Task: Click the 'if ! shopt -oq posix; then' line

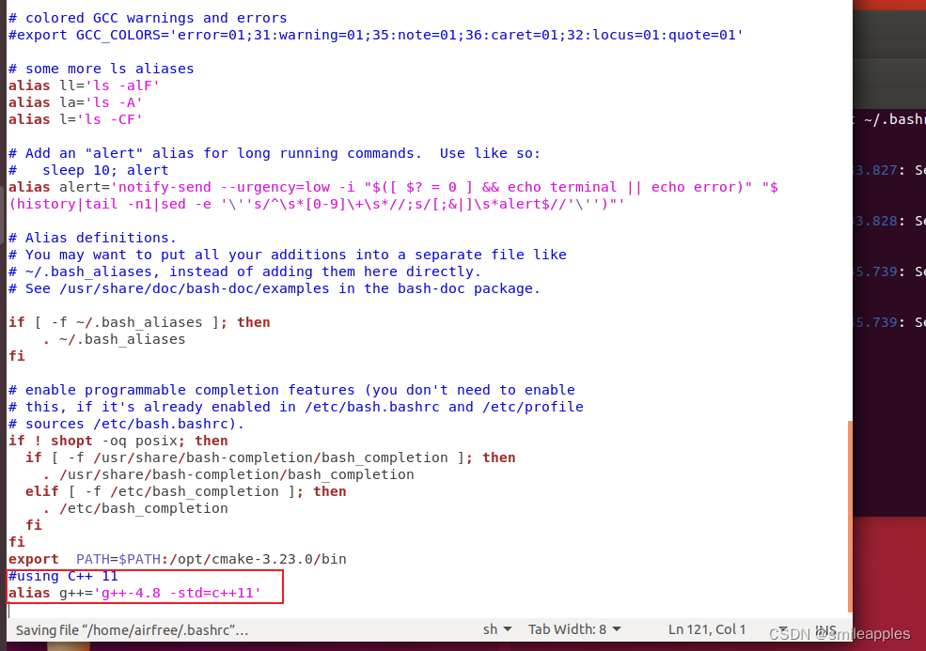Action: (x=118, y=441)
